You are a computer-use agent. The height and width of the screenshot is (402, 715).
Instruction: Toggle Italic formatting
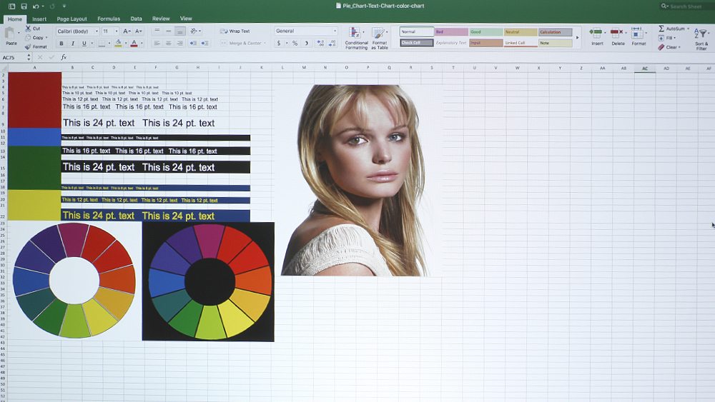pyautogui.click(x=72, y=44)
